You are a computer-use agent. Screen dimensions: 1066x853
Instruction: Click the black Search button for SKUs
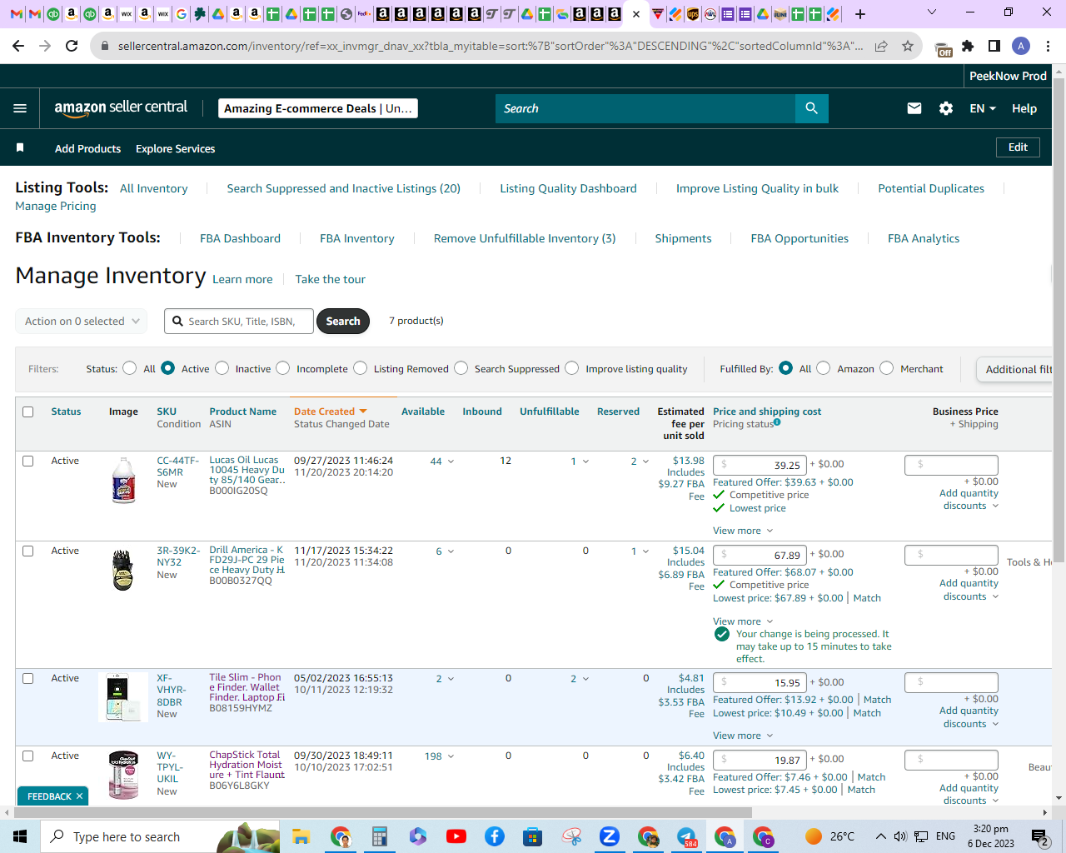coord(343,321)
